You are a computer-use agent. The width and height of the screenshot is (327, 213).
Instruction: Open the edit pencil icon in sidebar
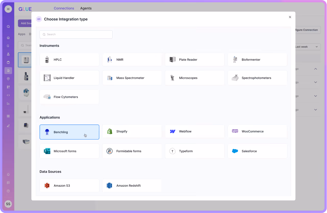[x=8, y=126]
